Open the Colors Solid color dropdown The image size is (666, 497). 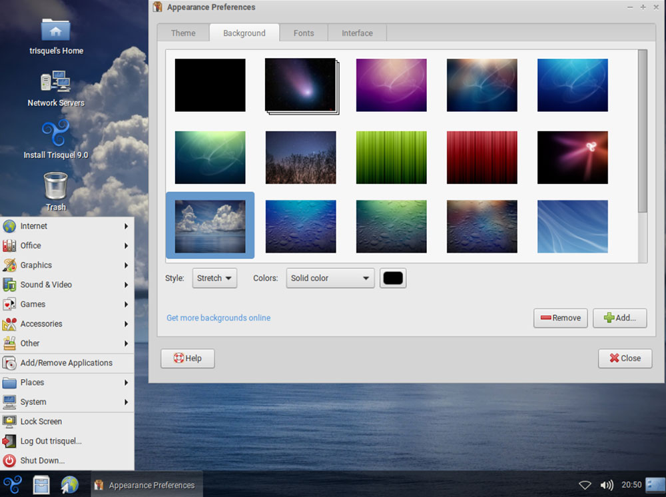[x=330, y=278]
